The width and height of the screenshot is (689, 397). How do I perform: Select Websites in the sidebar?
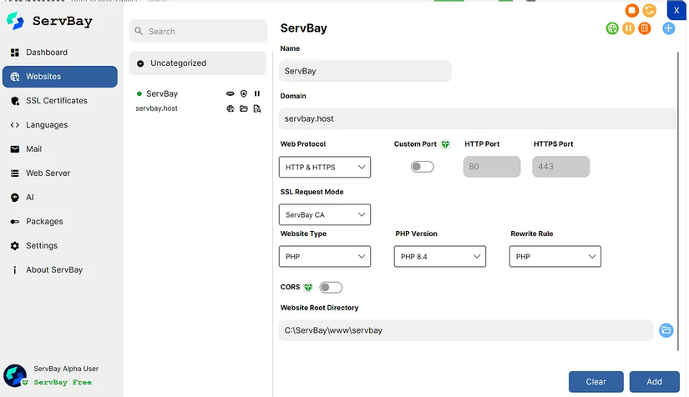tap(60, 77)
